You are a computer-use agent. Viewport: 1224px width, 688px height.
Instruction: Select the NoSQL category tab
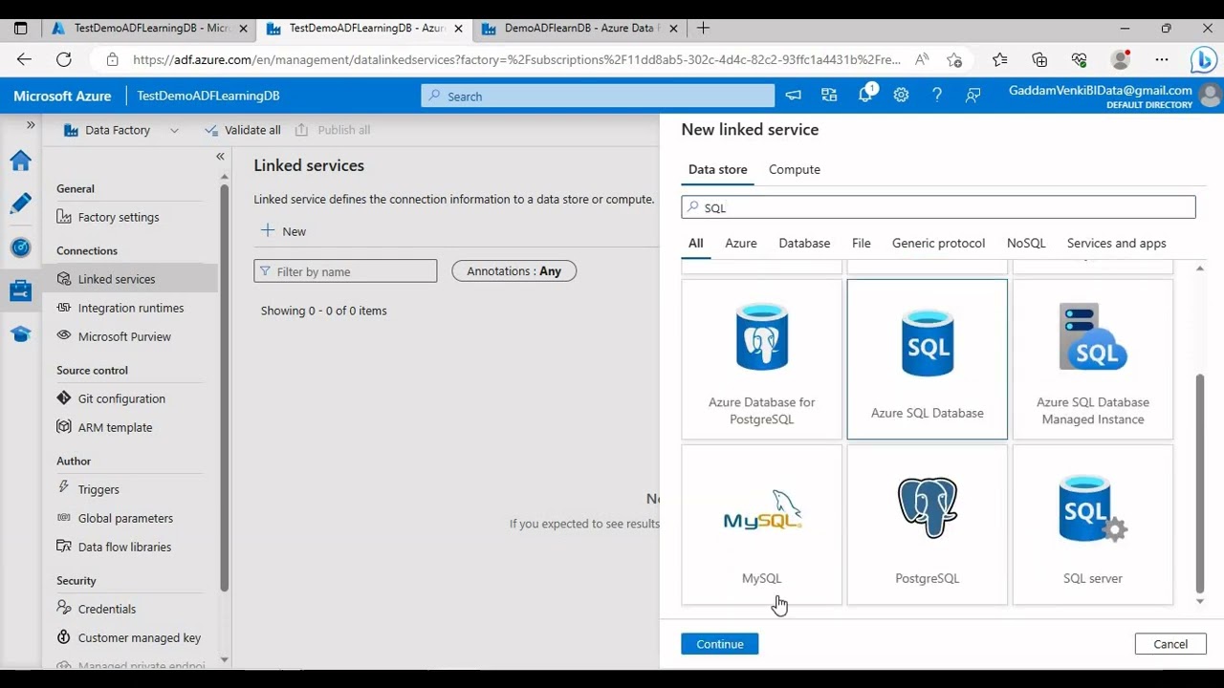point(1026,243)
